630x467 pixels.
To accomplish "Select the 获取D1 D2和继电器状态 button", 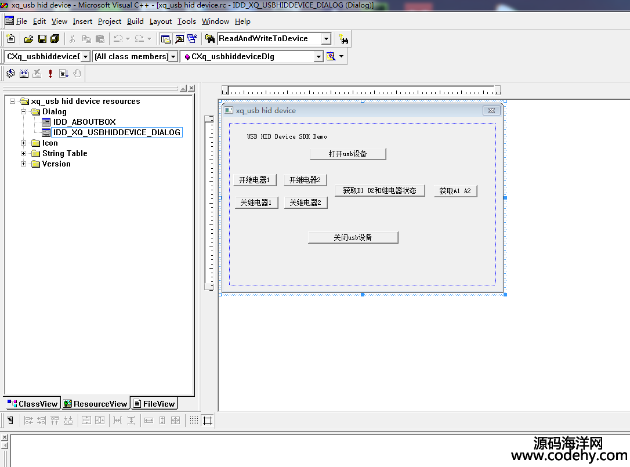I will [380, 190].
